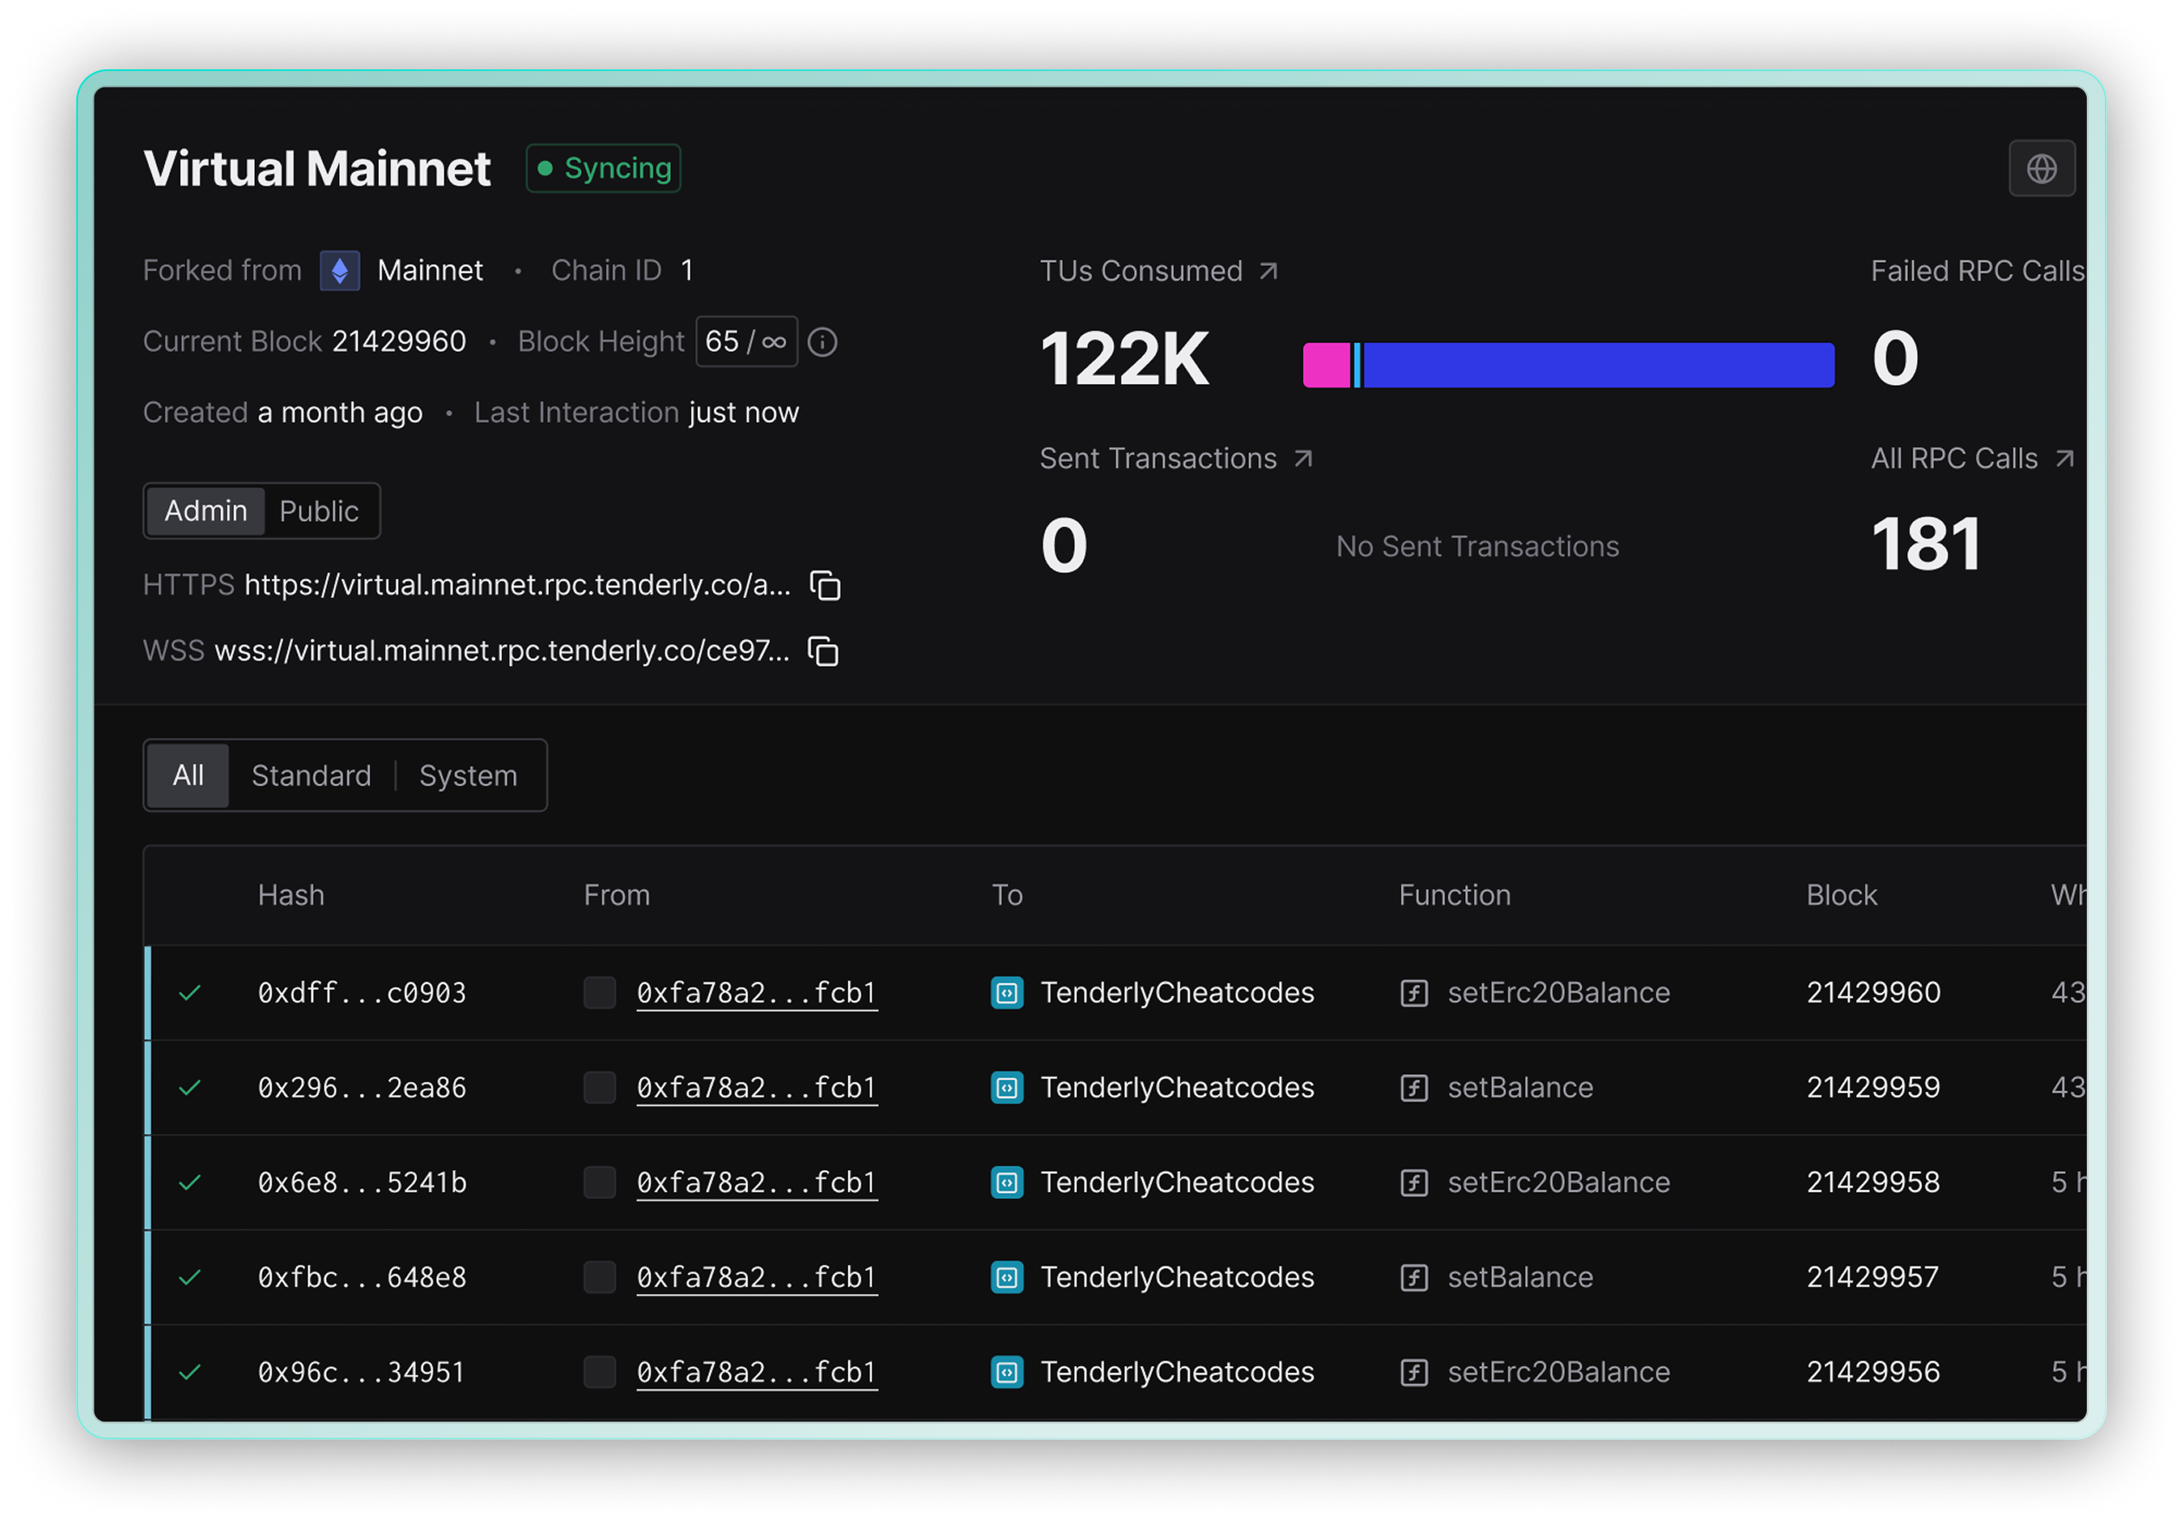This screenshot has height=1523, width=2183.
Task: Click function icon beside setBalance in block 21429959
Action: (1414, 1088)
